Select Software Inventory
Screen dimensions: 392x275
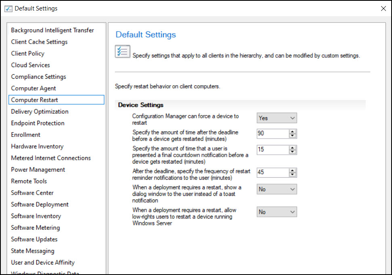[36, 216]
